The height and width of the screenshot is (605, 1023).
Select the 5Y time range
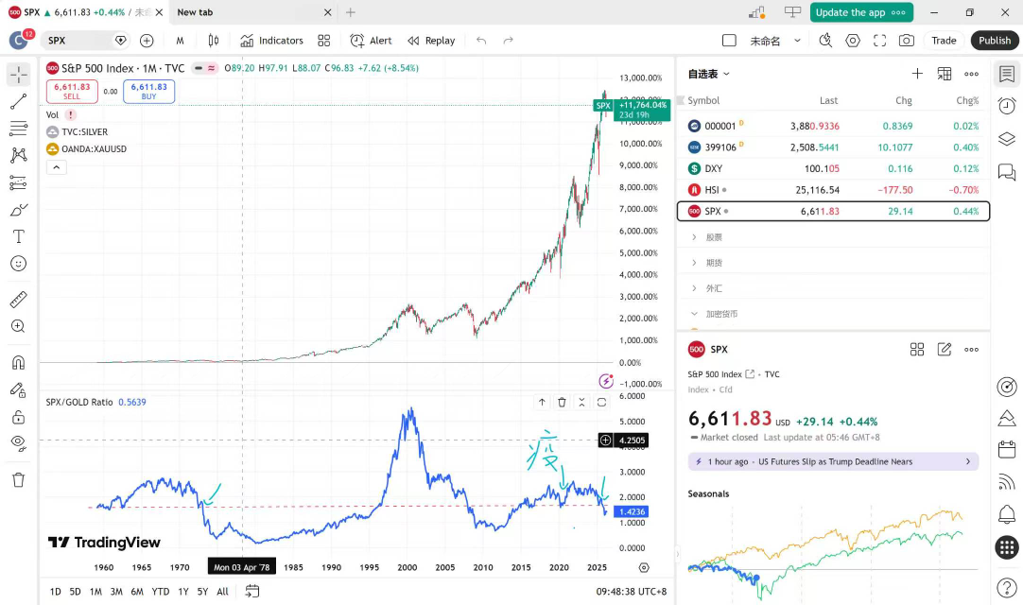[x=202, y=592]
